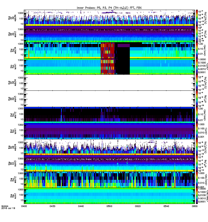Click the color bar of the fbk edc12 panel
The width and height of the screenshot is (208, 222).
(x=197, y=179)
